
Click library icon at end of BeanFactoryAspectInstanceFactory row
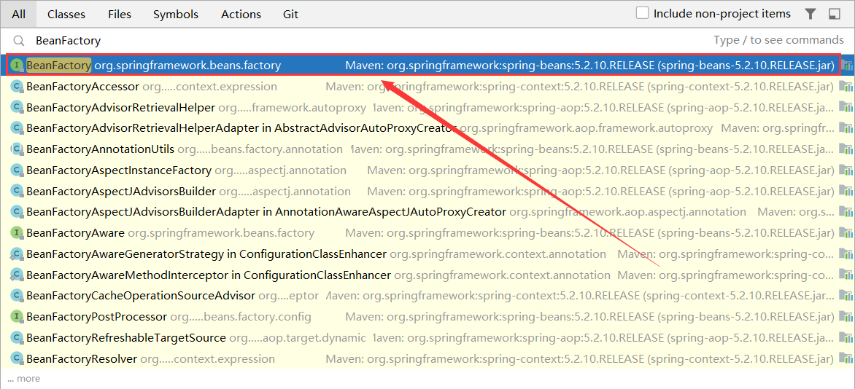pyautogui.click(x=846, y=170)
